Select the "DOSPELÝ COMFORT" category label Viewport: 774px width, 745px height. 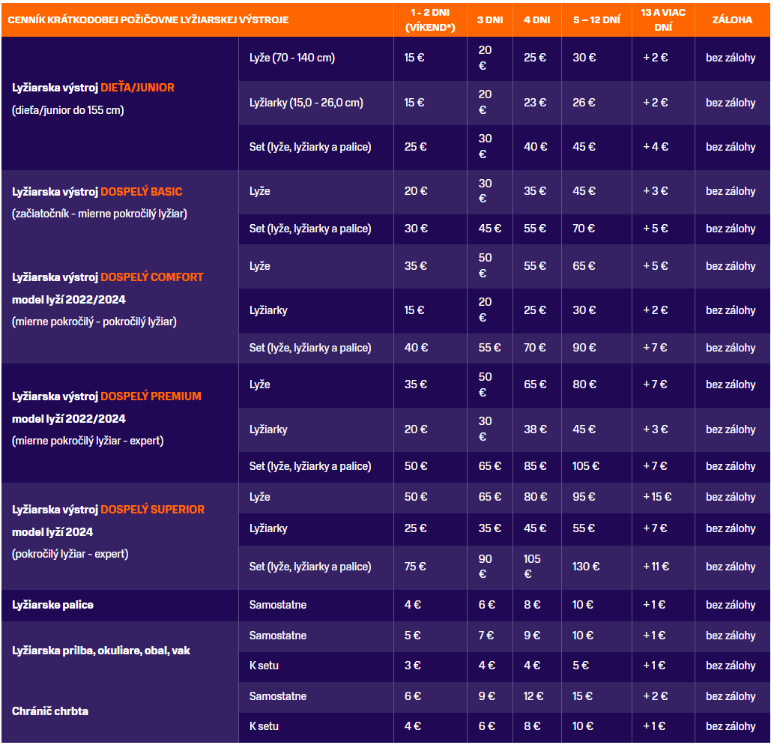(x=151, y=277)
